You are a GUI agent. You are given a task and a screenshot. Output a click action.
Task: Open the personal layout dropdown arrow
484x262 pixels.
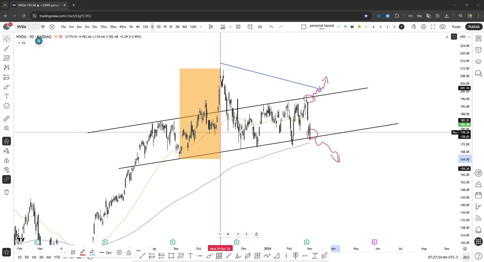[x=338, y=27]
